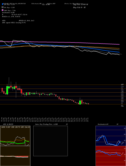
Task: Click the '20 Day = 4.73' legend text
Action: click(x=9, y=5)
